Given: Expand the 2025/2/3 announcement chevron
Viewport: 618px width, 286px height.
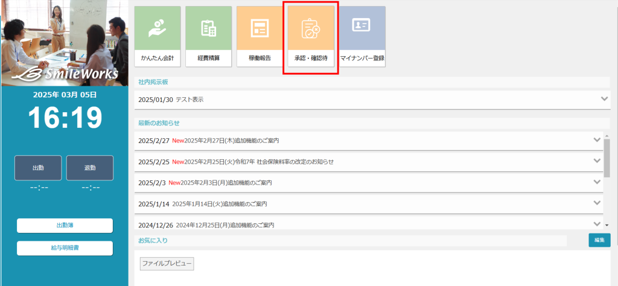Looking at the screenshot, I should (597, 182).
